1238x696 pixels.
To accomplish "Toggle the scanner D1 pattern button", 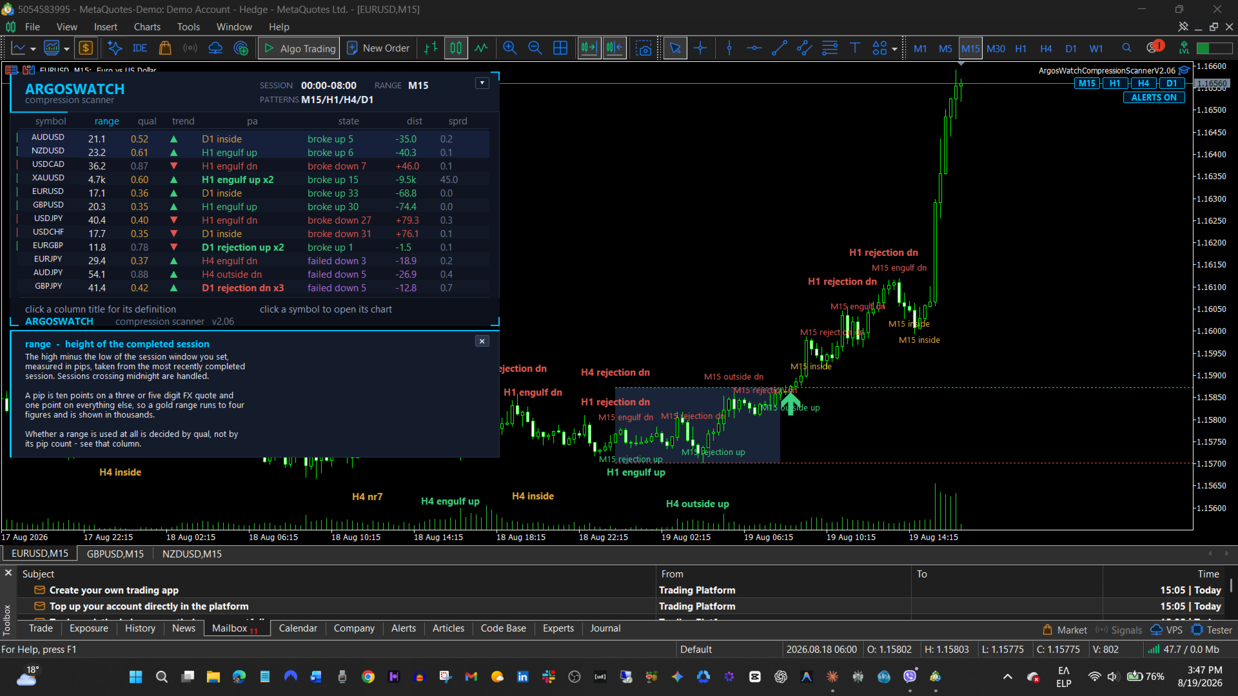I will point(1172,83).
